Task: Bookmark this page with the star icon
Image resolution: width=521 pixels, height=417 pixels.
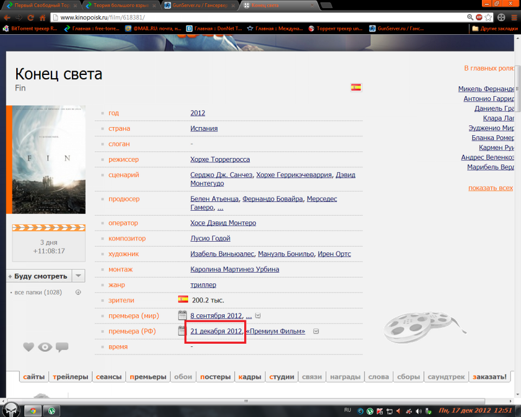Action: [488, 17]
